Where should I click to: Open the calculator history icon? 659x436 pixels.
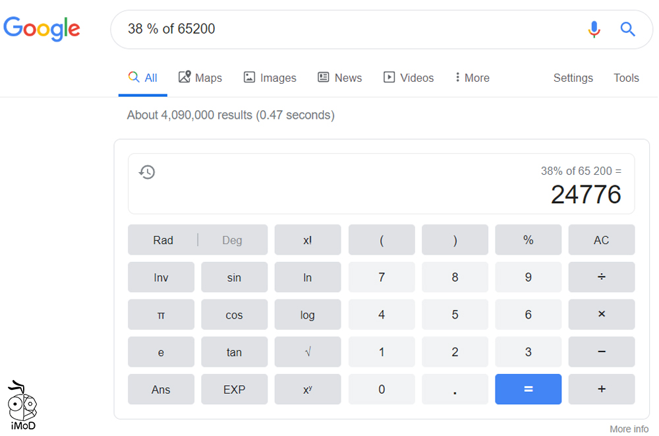147,171
